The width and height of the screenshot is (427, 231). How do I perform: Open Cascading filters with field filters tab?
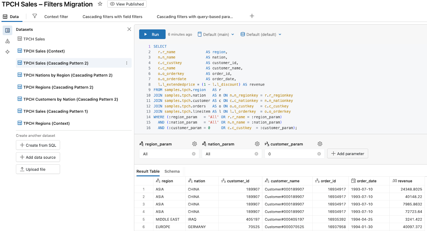[112, 17]
